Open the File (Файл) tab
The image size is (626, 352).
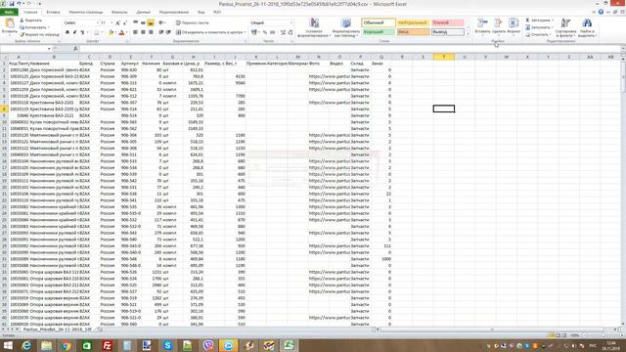pyautogui.click(x=9, y=13)
